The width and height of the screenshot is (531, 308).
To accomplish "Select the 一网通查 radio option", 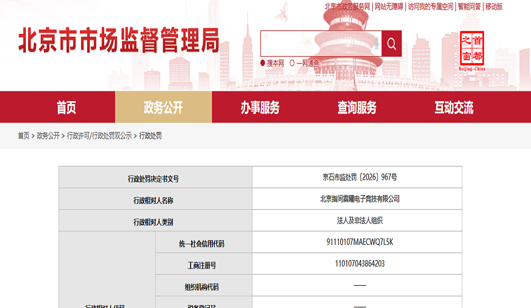I will (x=292, y=63).
